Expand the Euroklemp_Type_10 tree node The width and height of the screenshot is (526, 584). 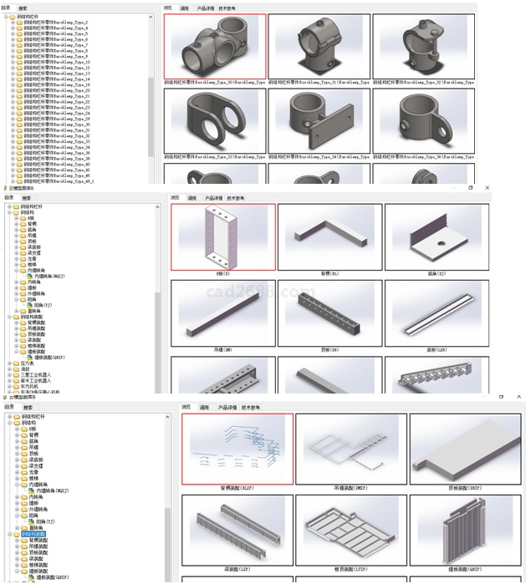[x=13, y=62]
